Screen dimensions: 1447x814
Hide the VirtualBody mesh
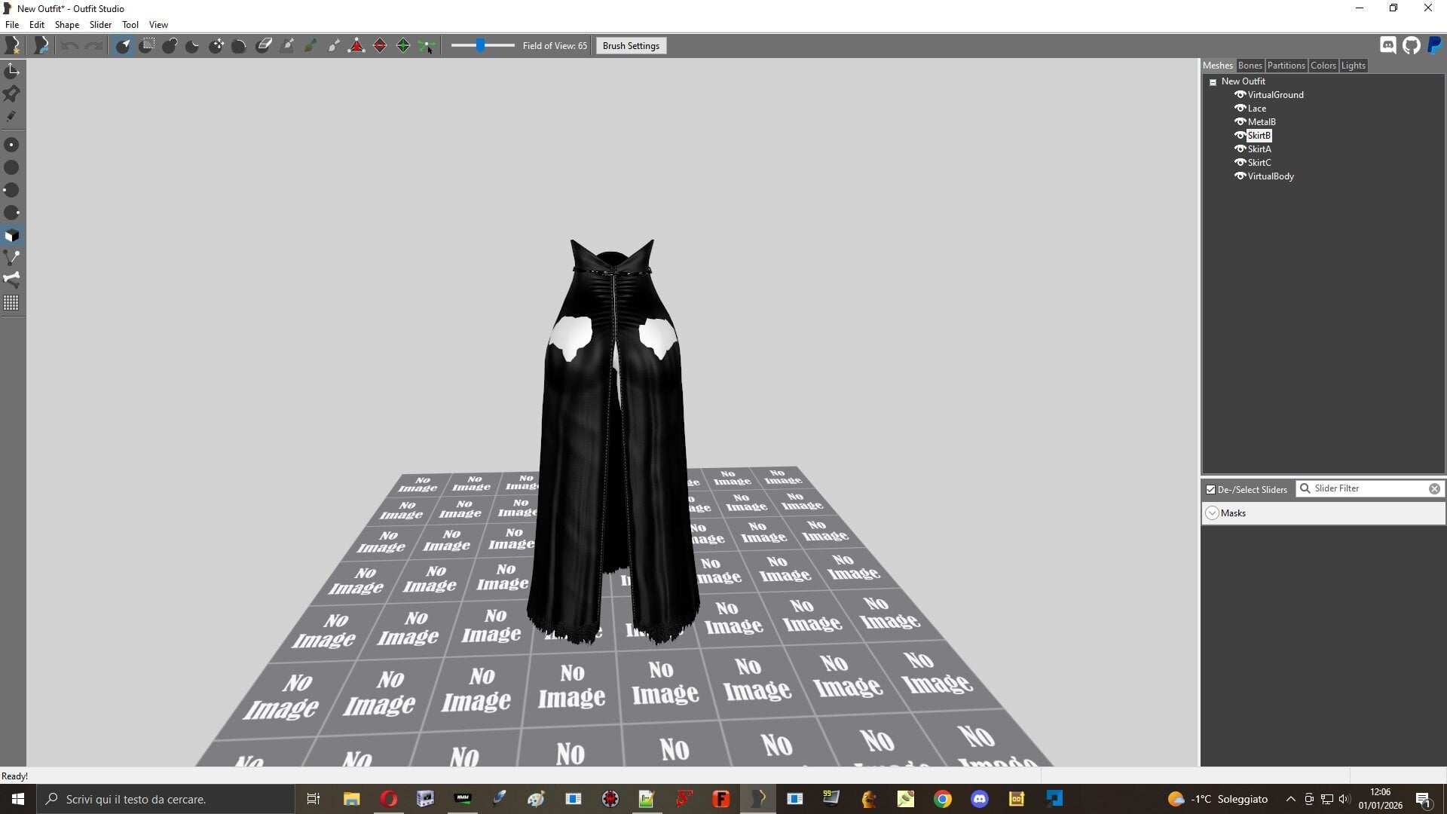(x=1240, y=176)
